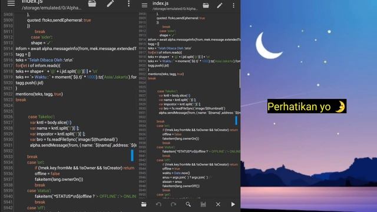Click "case 'fakeloc':" line in left editor

[x=41, y=117]
